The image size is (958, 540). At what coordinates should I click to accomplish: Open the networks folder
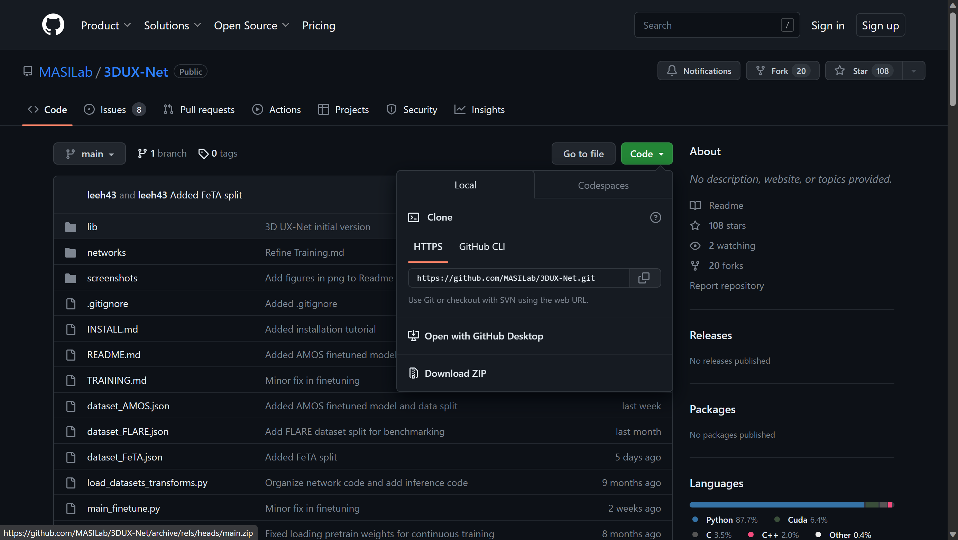click(x=107, y=252)
